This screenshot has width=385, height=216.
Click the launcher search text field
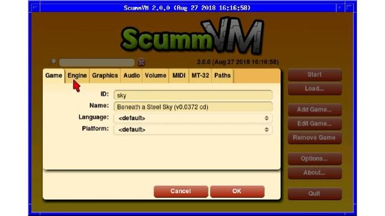[x=97, y=62]
